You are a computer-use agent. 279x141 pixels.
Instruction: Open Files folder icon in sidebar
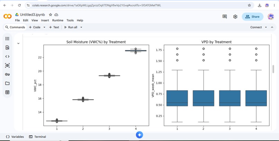click(x=7, y=83)
